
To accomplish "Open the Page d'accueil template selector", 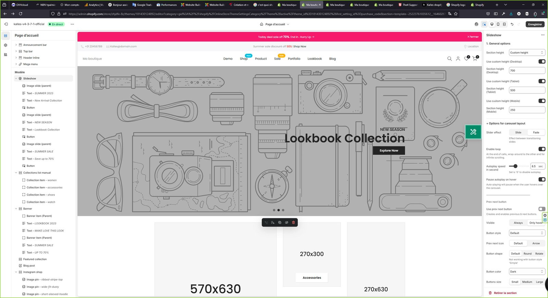I will point(274,24).
